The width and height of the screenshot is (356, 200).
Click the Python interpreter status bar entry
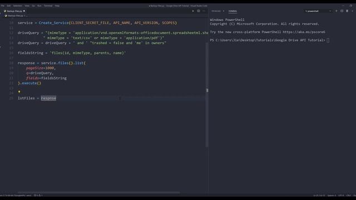(16, 195)
